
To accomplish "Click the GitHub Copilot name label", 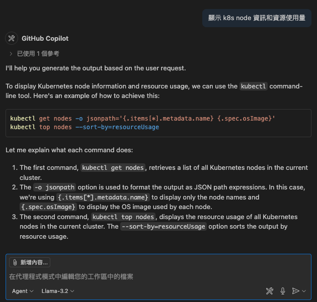I will click(45, 38).
